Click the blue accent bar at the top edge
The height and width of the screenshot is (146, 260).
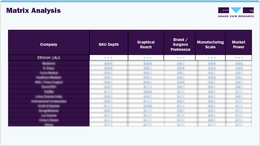(130, 2)
